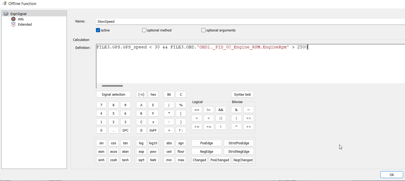Insert the greater-than > operator
The width and height of the screenshot is (405, 181).
(x=197, y=118)
